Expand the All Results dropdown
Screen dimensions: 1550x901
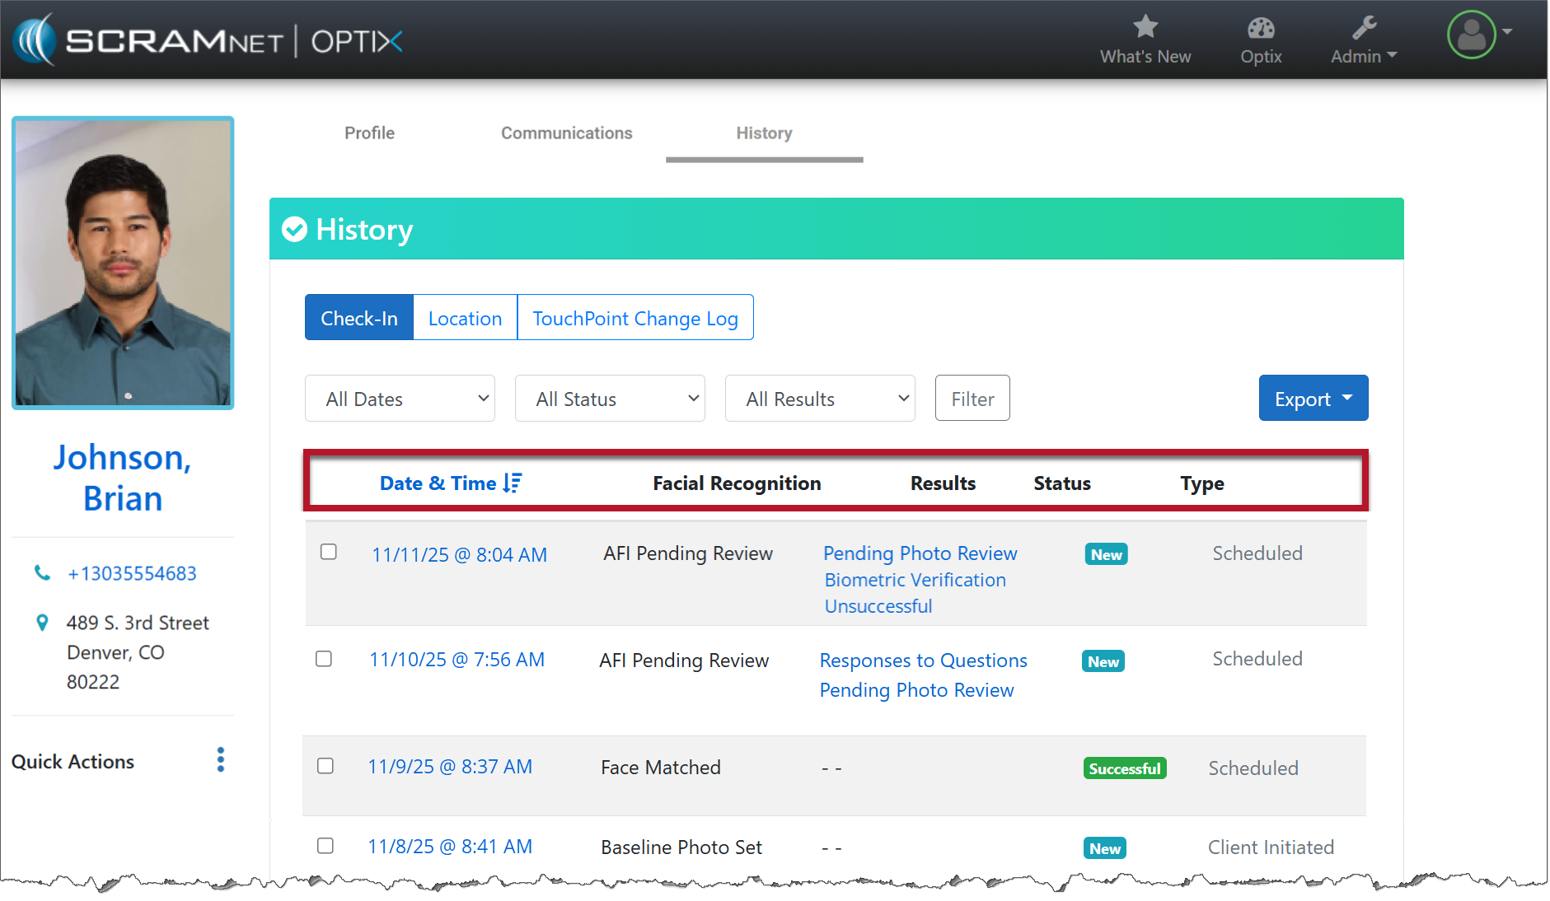[820, 399]
